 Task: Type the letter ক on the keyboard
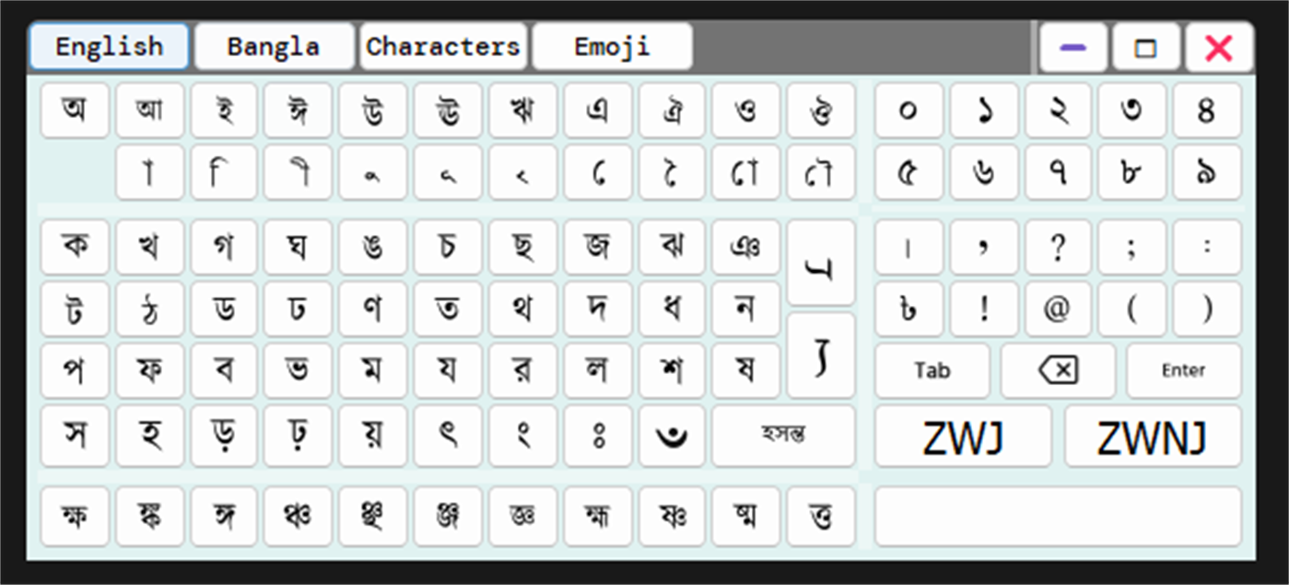pos(75,247)
